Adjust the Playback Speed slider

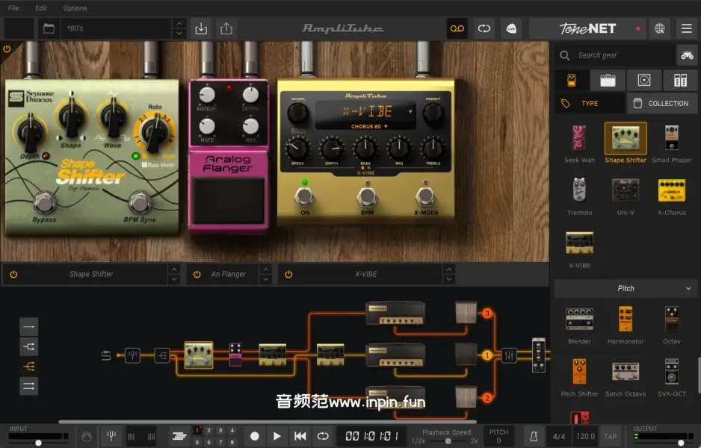[x=449, y=441]
